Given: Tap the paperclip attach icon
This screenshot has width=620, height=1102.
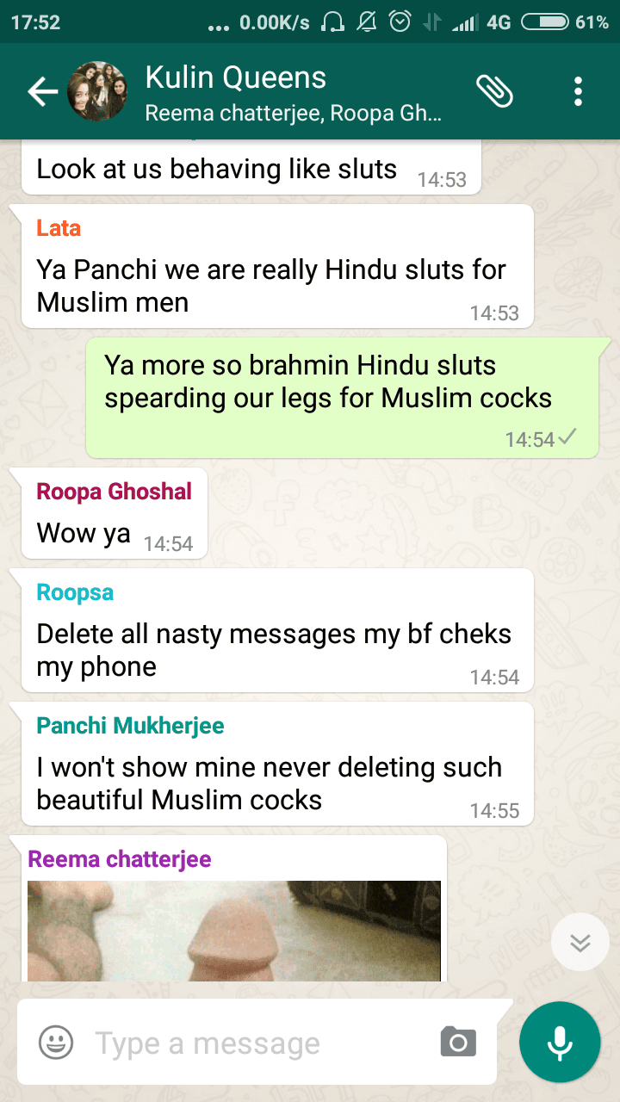Looking at the screenshot, I should (494, 91).
